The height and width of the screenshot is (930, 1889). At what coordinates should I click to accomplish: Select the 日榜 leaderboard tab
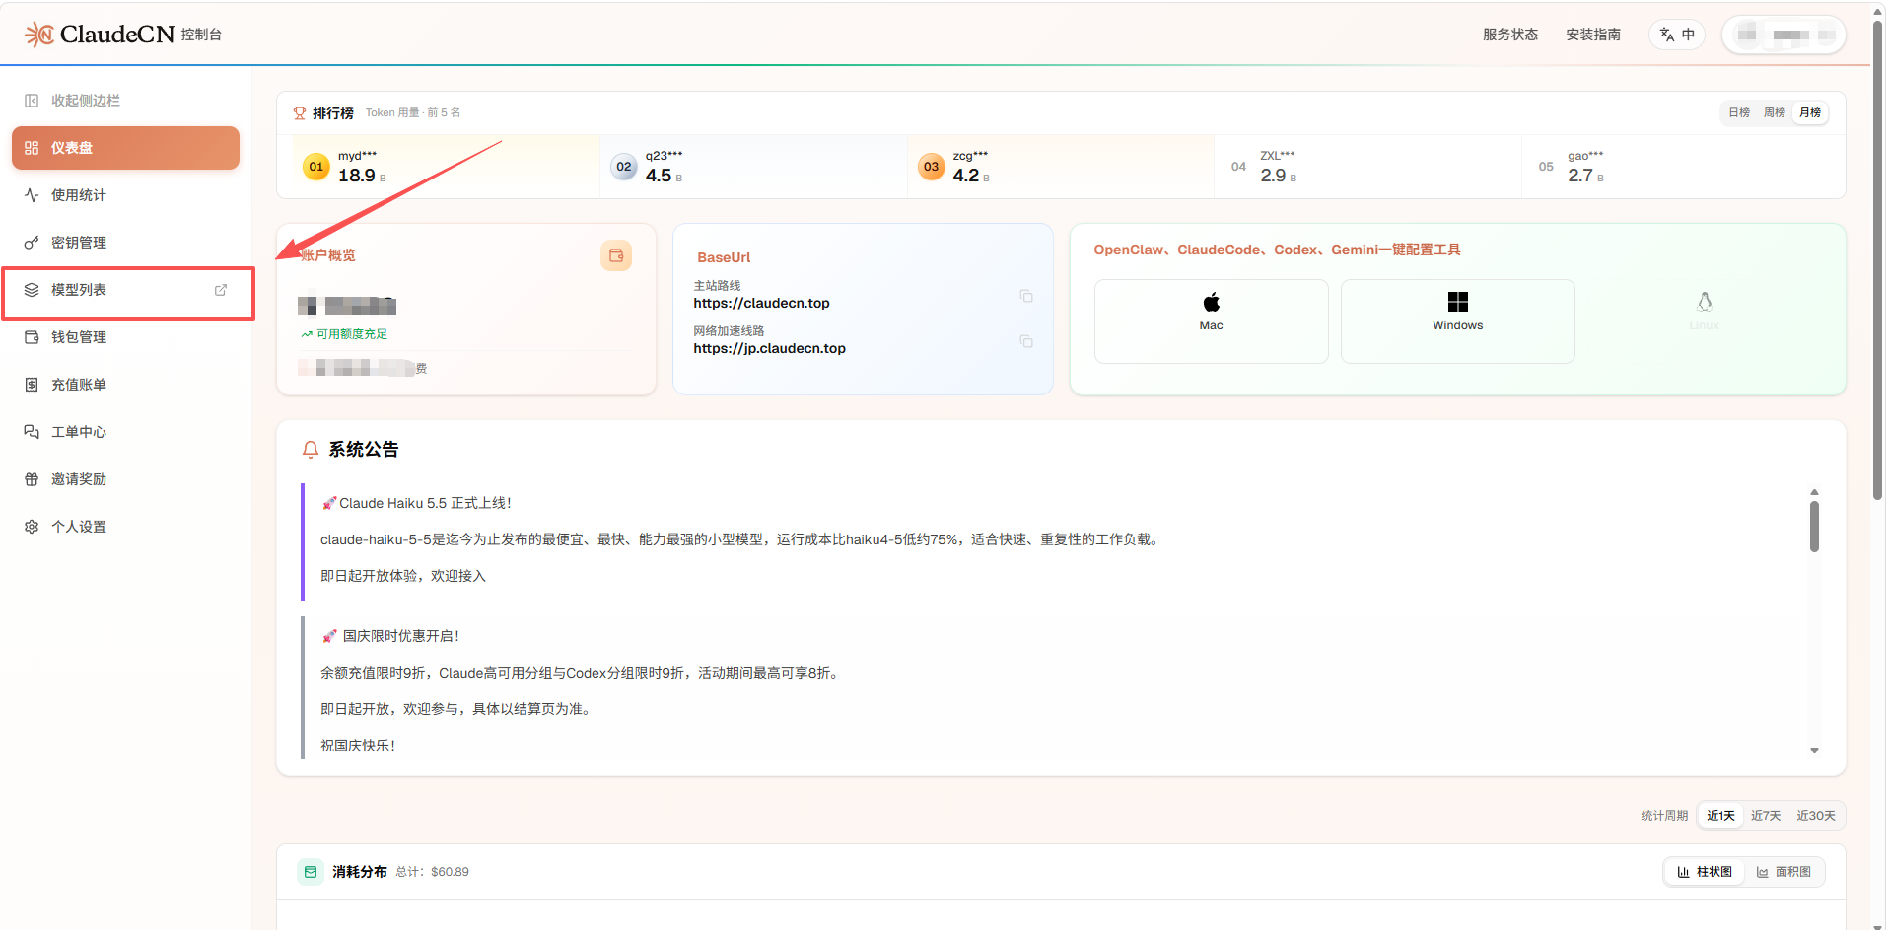coord(1738,112)
